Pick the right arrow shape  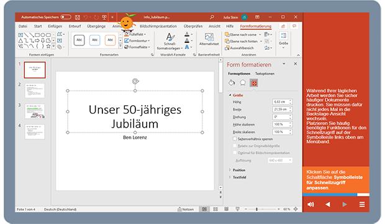tap(37, 40)
